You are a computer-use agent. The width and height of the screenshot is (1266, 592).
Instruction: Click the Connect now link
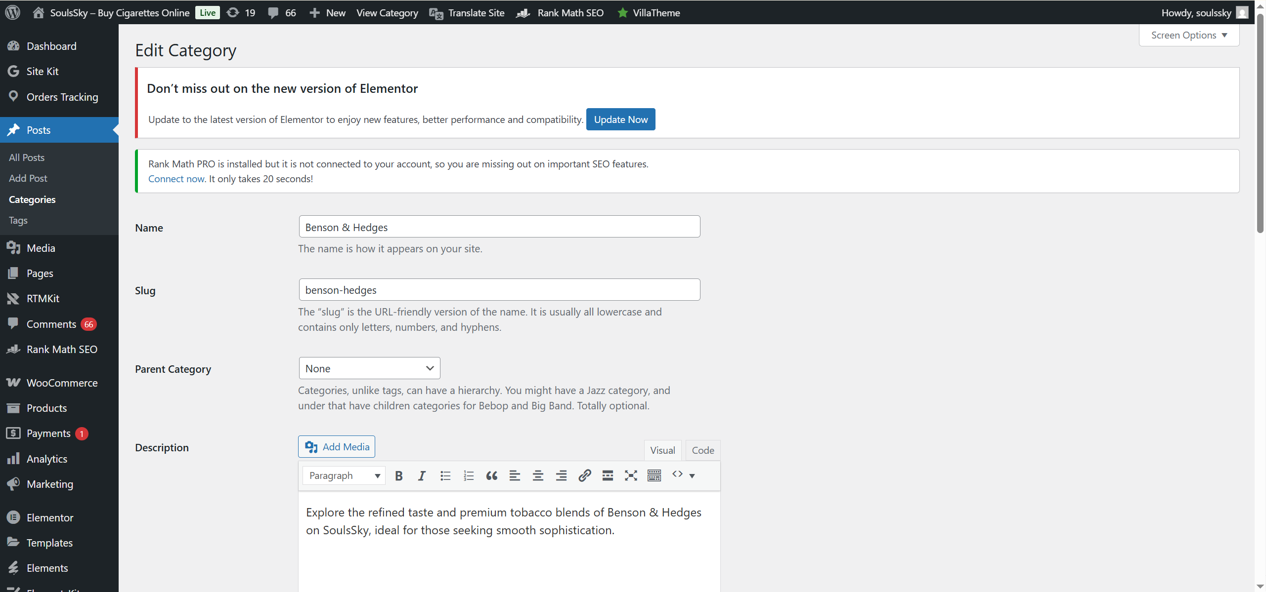tap(176, 179)
